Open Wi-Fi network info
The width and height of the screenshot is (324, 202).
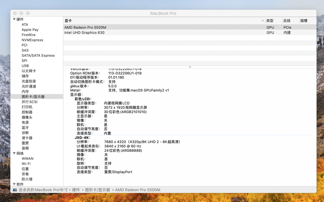pos(26,164)
